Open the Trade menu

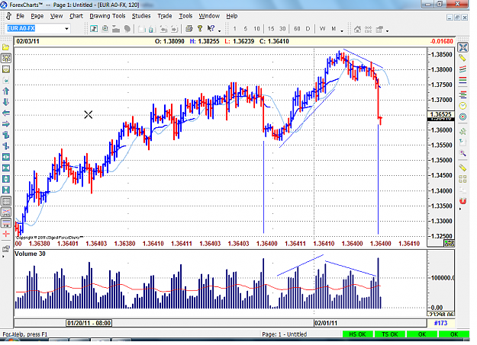pyautogui.click(x=165, y=16)
